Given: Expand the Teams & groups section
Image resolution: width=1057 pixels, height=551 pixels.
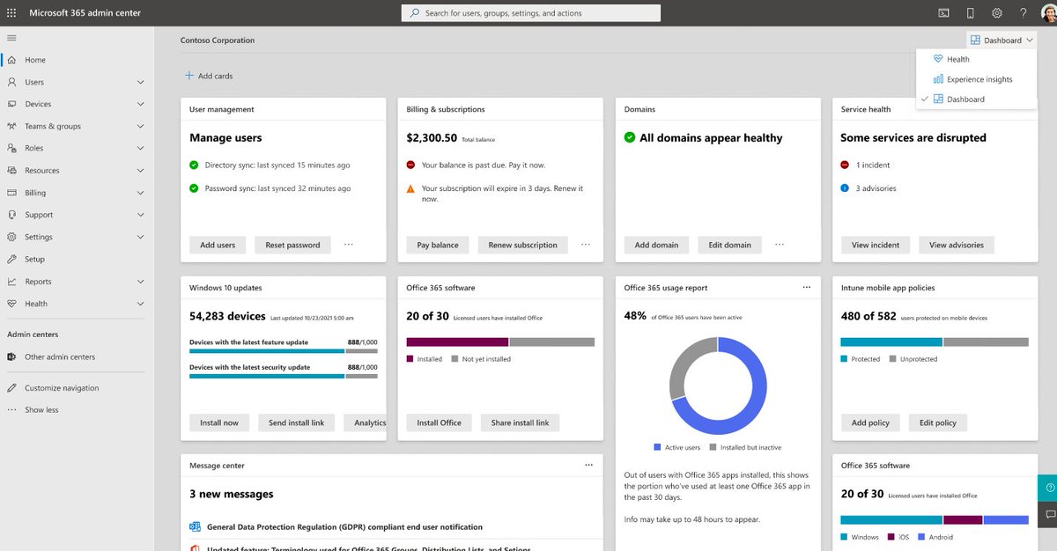Looking at the screenshot, I should tap(140, 126).
